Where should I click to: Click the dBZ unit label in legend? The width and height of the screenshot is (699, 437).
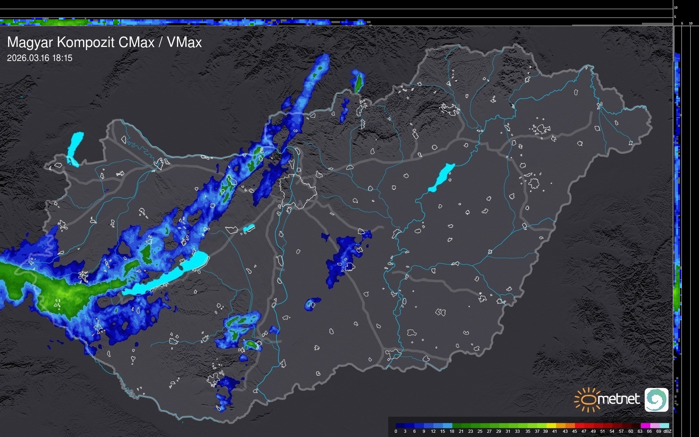(667, 431)
